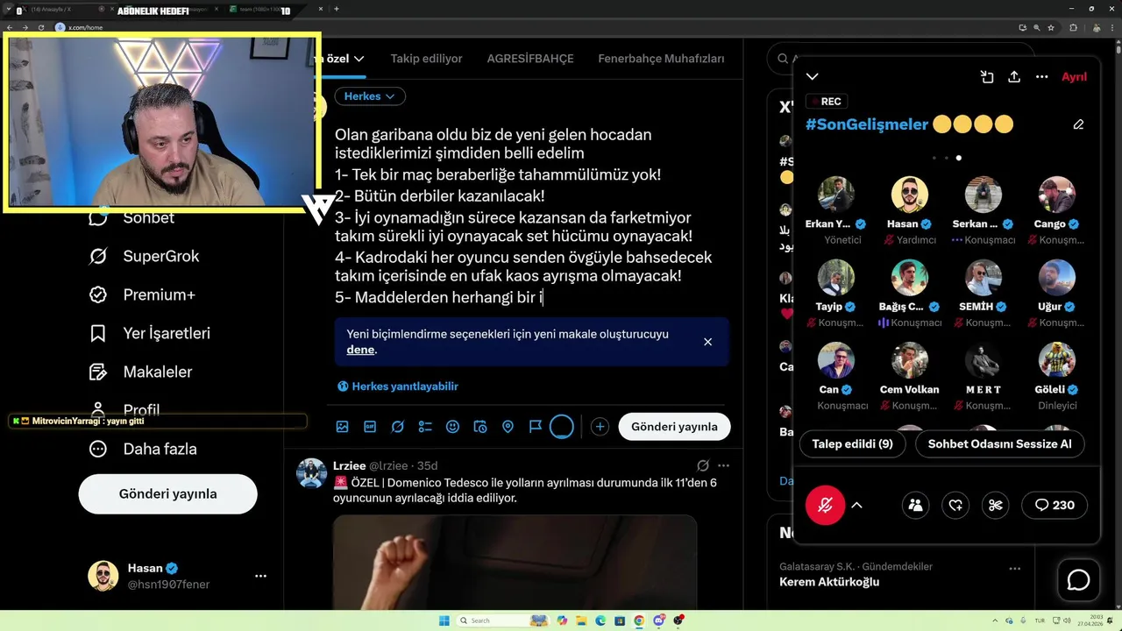The width and height of the screenshot is (1122, 631).
Task: Leave the Space via Ayrıl
Action: tap(1074, 76)
